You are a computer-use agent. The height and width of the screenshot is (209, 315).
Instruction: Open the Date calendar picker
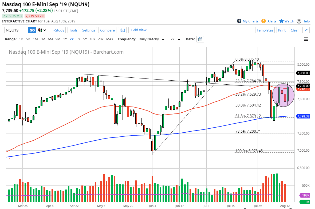click(200, 39)
